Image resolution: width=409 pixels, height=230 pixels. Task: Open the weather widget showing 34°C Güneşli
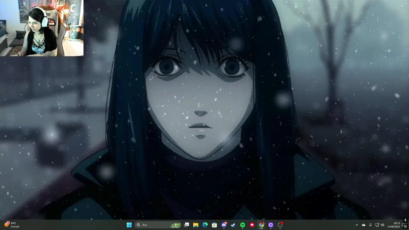click(x=12, y=225)
